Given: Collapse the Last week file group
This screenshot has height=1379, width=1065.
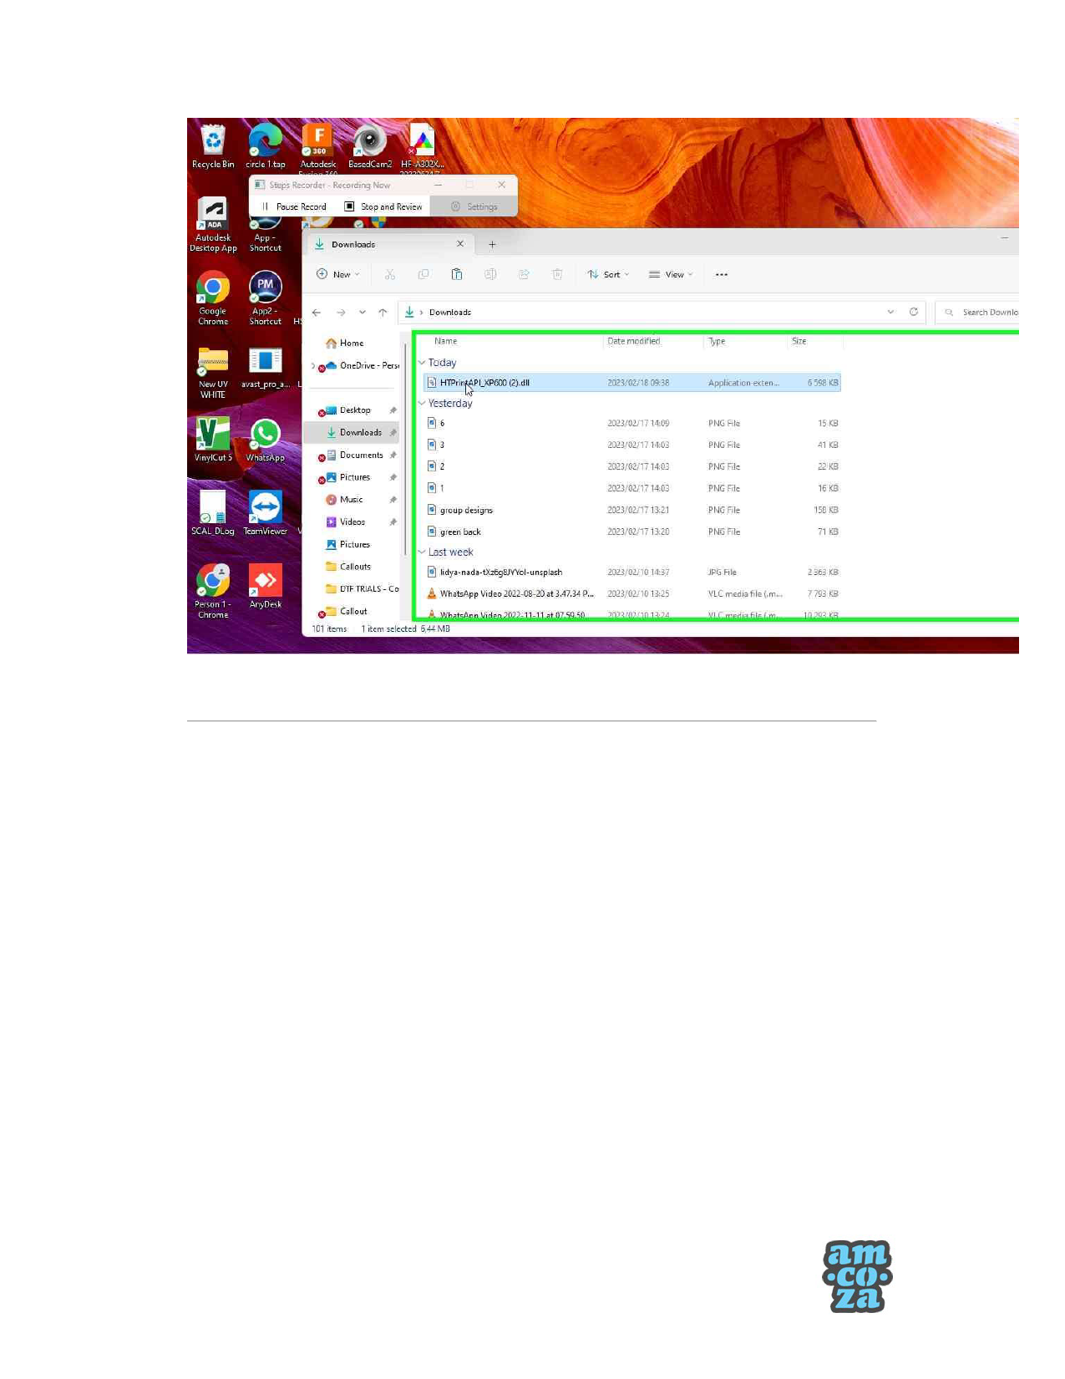Looking at the screenshot, I should click(x=422, y=552).
